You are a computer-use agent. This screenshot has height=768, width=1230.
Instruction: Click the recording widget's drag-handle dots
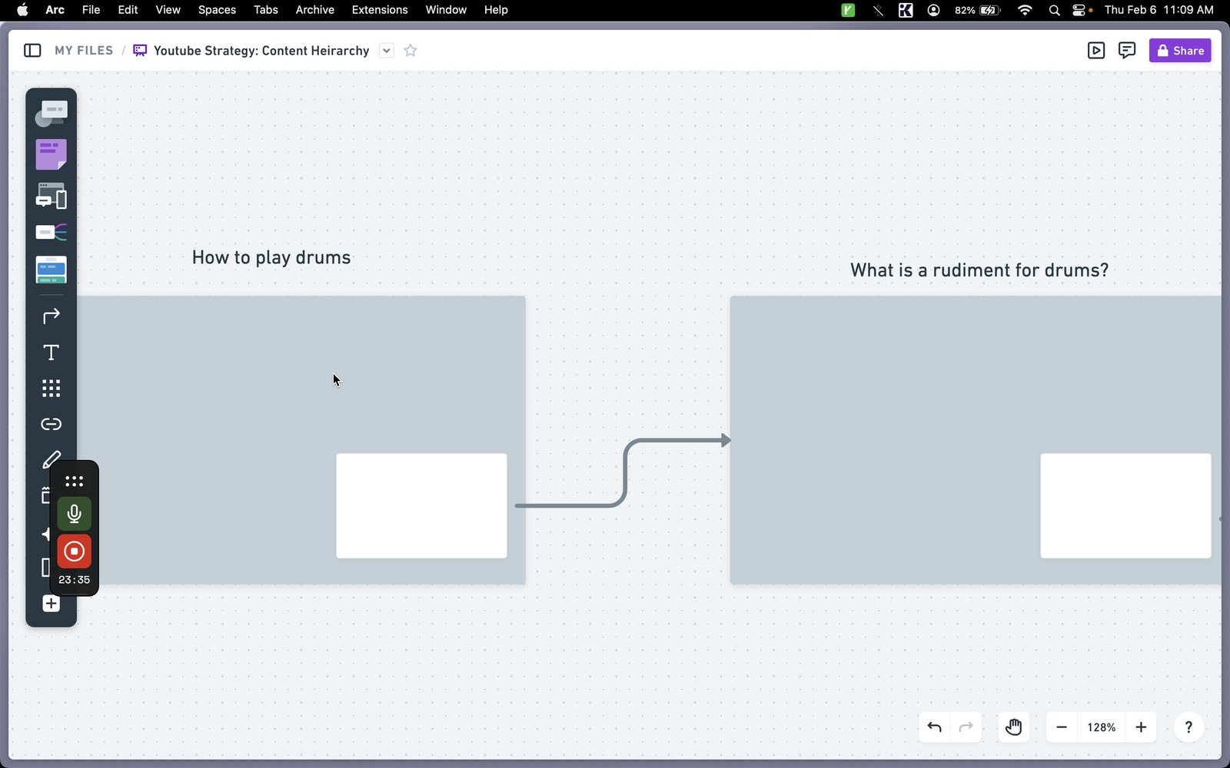pyautogui.click(x=74, y=482)
